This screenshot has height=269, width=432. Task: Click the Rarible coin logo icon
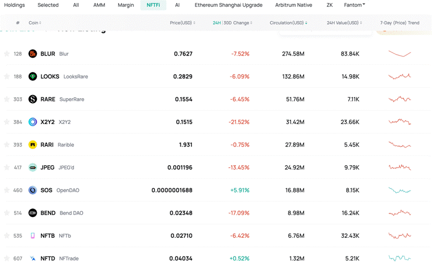(33, 145)
